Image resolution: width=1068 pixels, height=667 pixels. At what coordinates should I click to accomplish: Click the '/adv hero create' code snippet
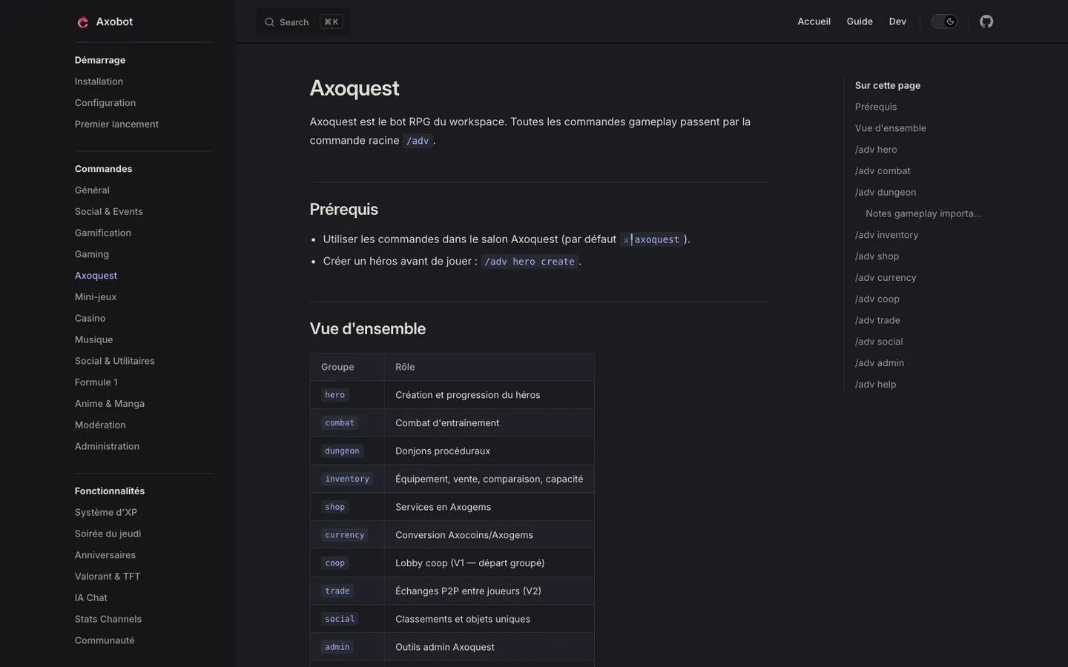530,262
